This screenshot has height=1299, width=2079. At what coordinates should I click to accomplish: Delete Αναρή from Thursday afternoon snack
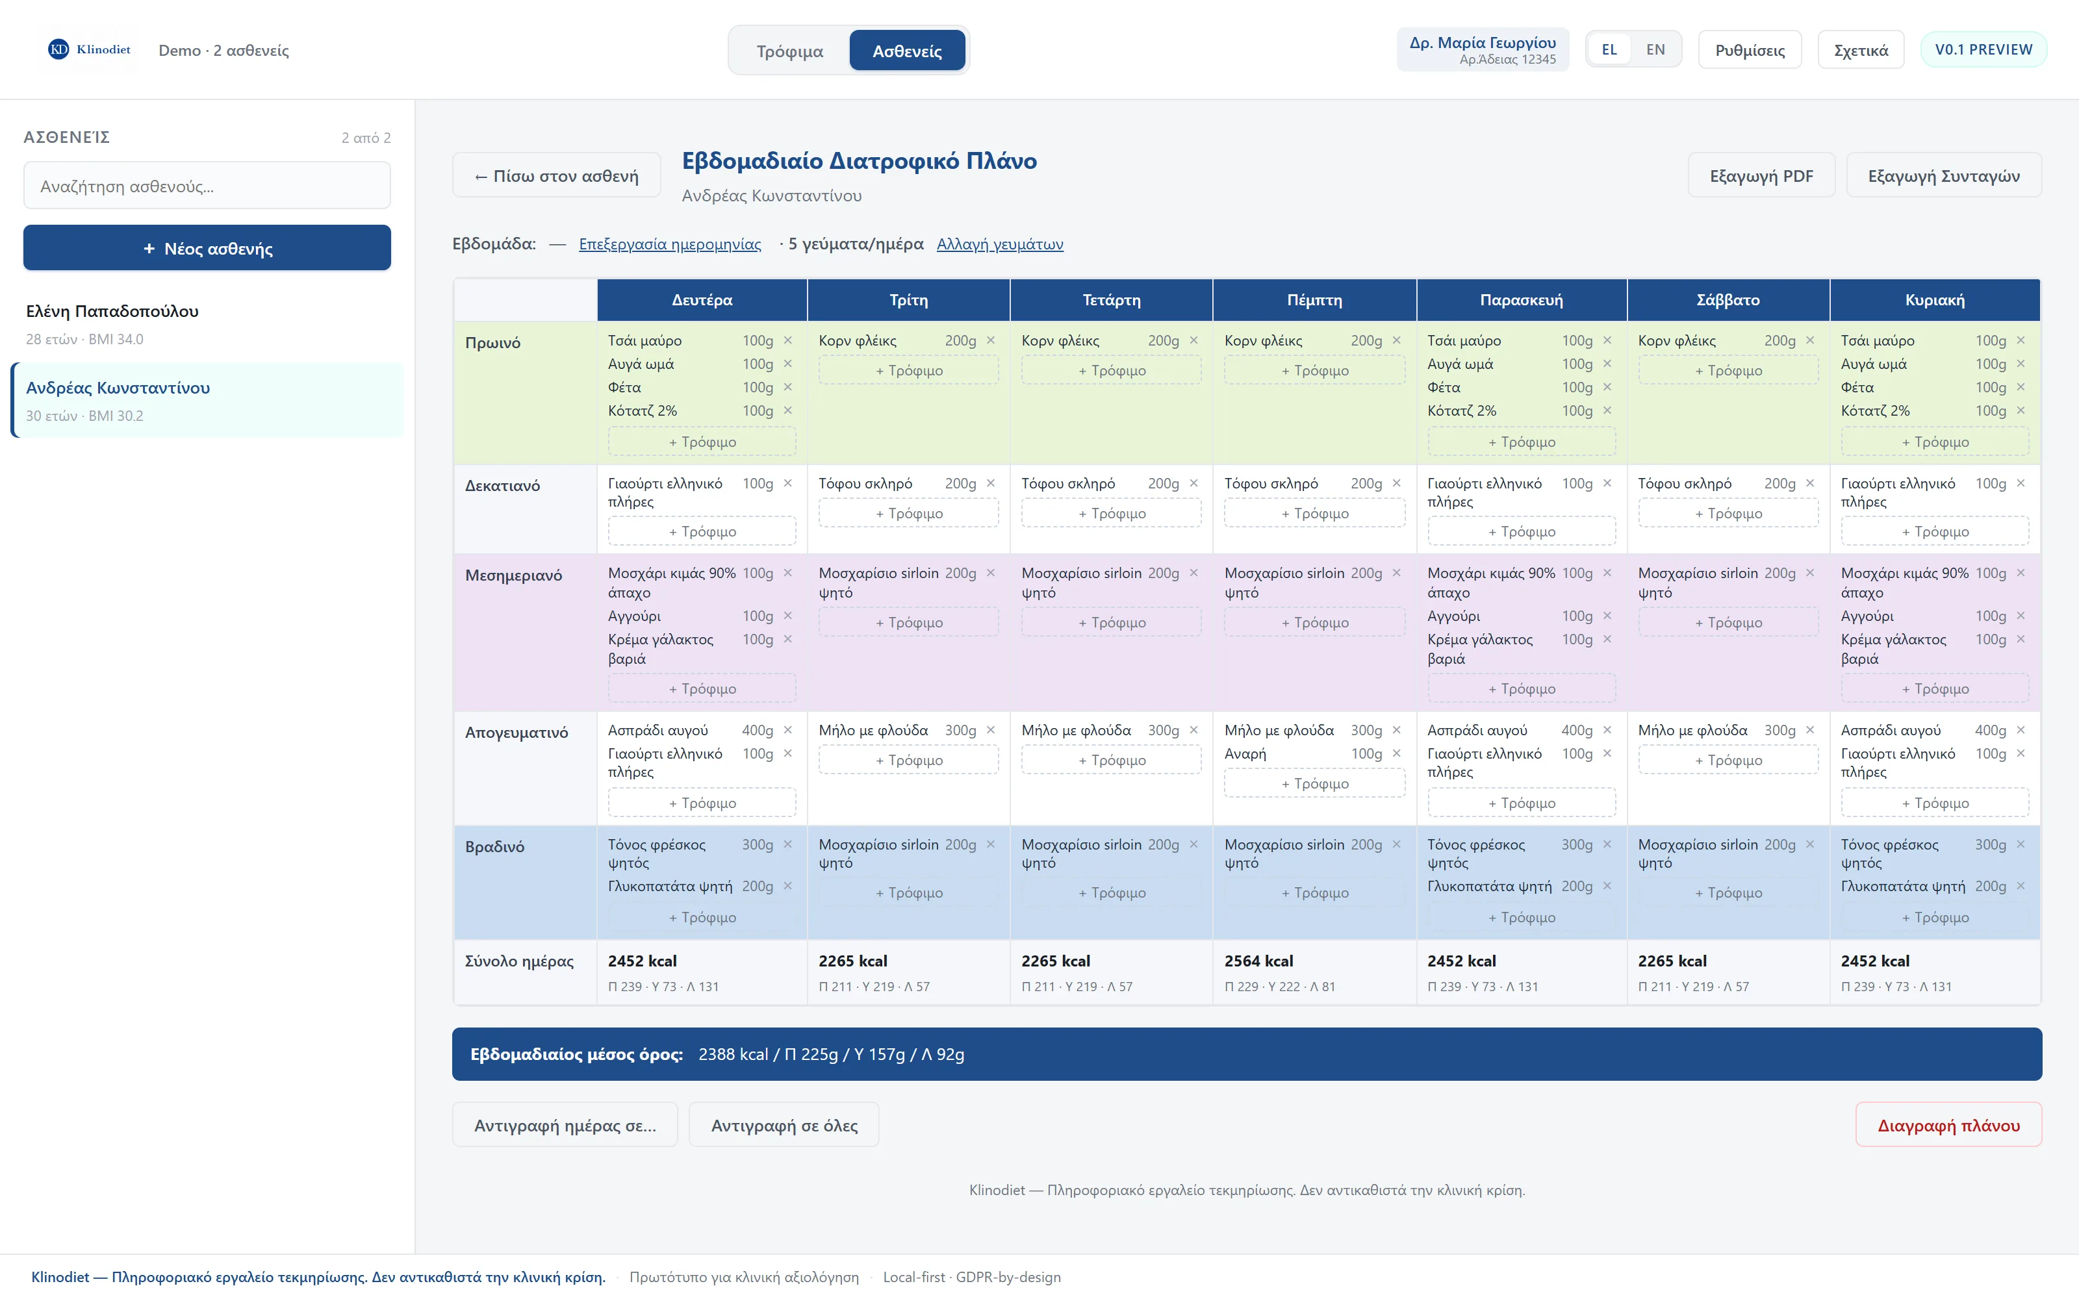1396,753
